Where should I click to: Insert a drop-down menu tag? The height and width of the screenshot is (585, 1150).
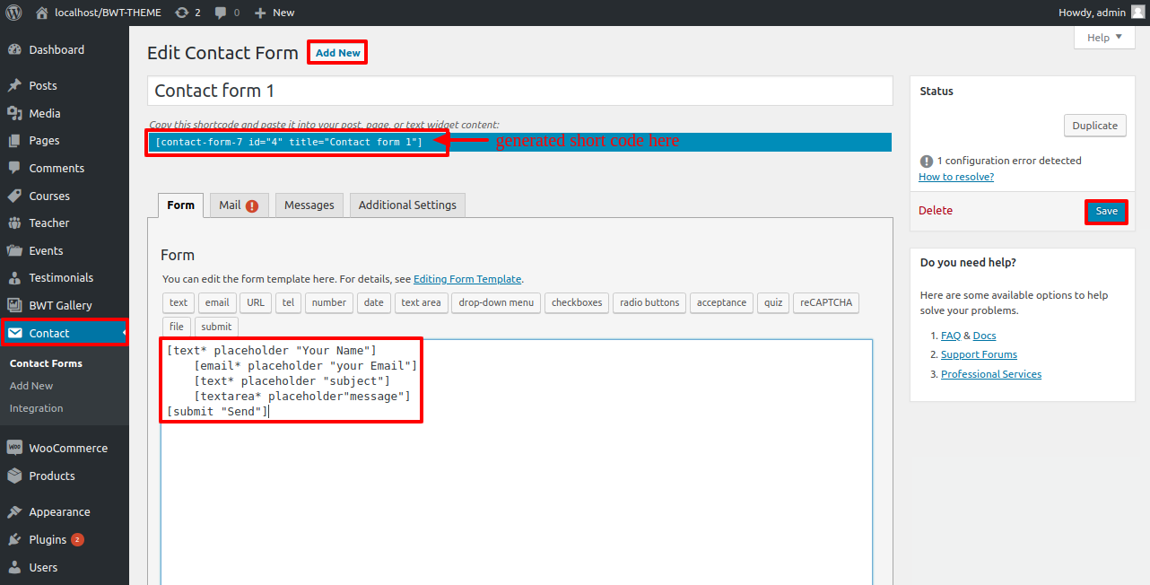point(496,302)
